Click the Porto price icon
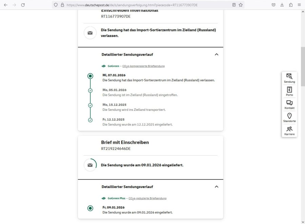This screenshot has width=305, height=224. (x=289, y=91)
